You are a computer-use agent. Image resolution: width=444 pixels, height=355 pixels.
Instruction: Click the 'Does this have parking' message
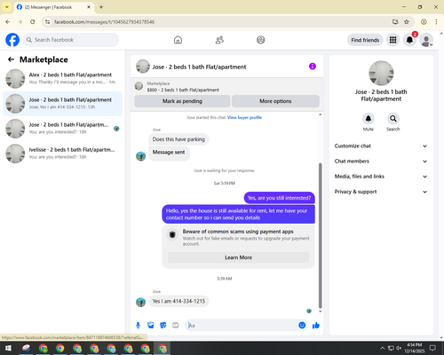[178, 139]
